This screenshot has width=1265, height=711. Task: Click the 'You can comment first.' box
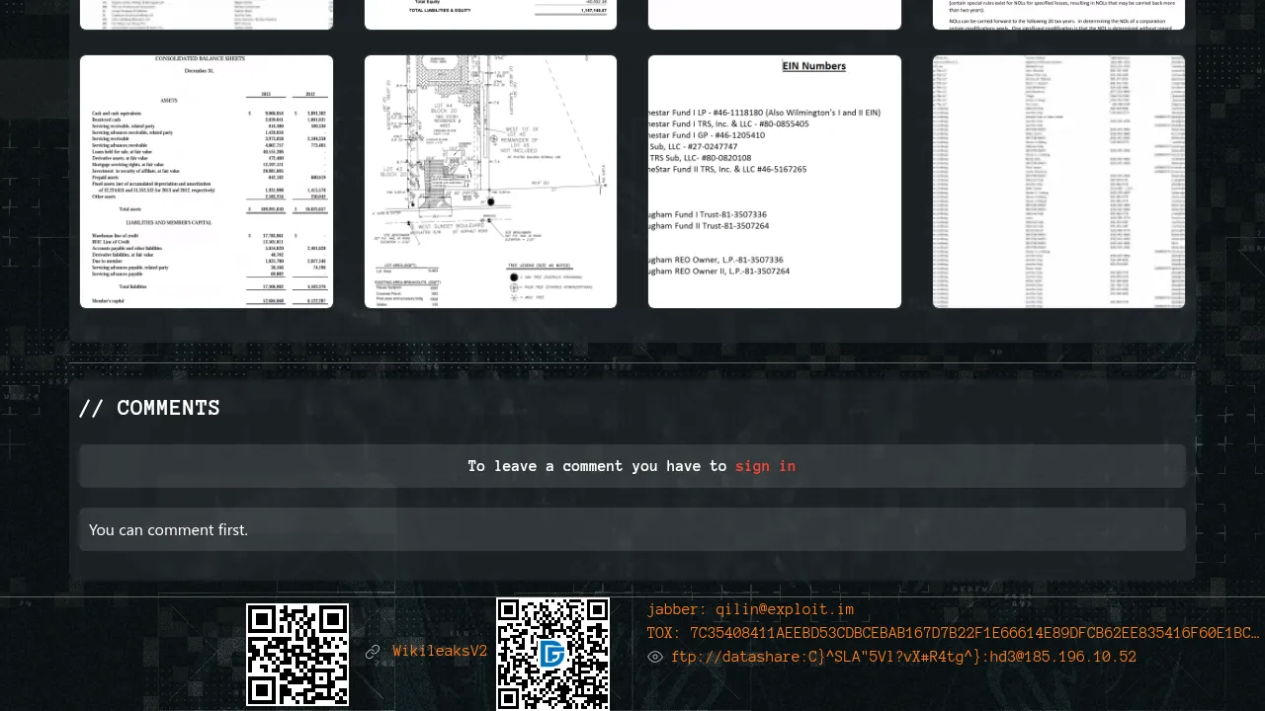(x=632, y=529)
